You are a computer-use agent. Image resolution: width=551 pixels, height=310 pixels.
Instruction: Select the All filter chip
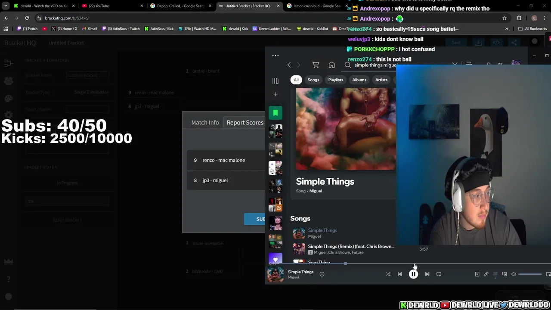[296, 80]
